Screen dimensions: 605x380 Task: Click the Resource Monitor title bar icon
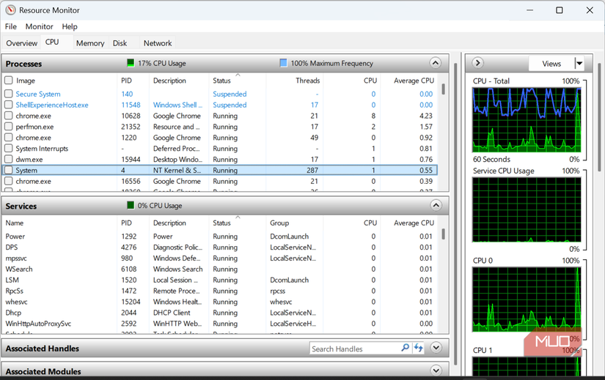pyautogui.click(x=10, y=10)
